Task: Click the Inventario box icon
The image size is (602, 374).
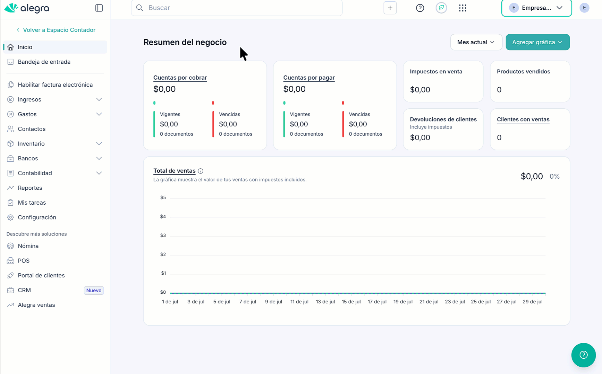Action: coord(11,144)
